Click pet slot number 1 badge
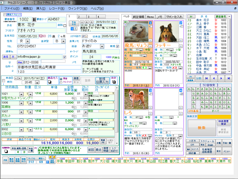Screen dimensions: 238x179 click(x=150, y=23)
